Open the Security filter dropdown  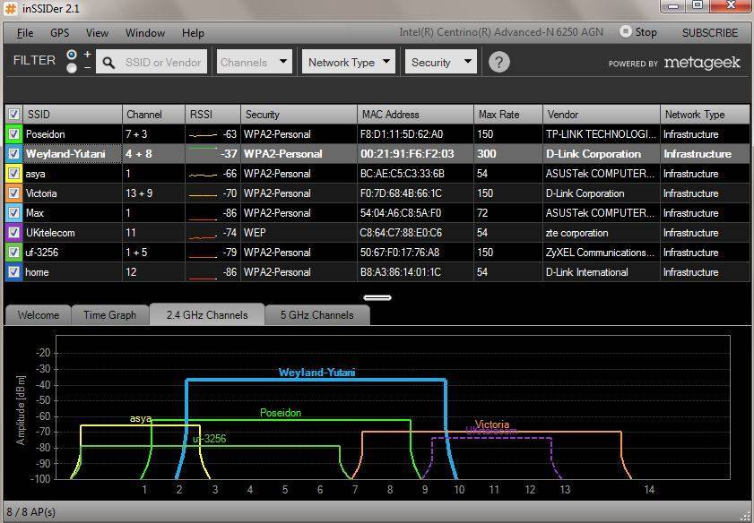click(x=440, y=62)
